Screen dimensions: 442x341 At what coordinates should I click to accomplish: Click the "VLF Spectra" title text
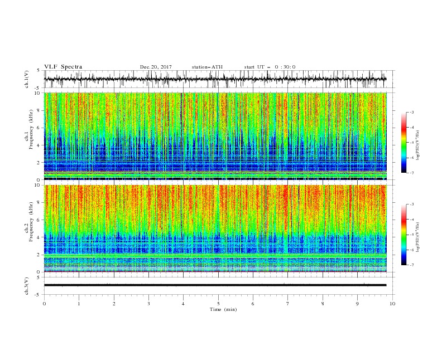63,67
